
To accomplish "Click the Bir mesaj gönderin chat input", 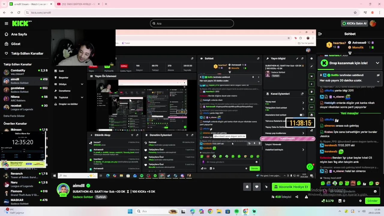I will [350, 191].
